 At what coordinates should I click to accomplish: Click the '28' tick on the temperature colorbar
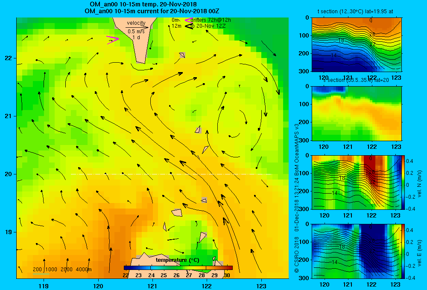[202, 275]
